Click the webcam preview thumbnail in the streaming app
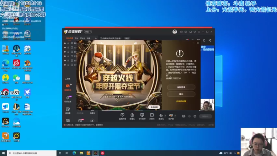 [x=207, y=105]
